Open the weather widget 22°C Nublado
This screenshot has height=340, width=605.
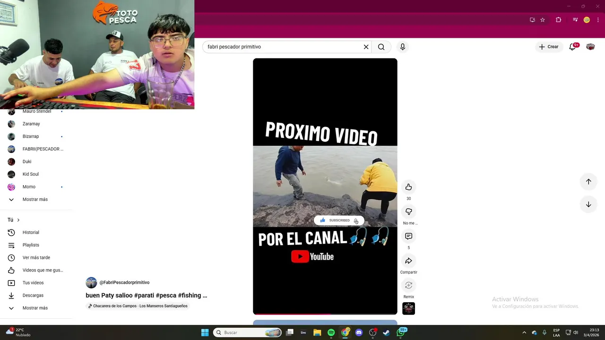point(18,332)
